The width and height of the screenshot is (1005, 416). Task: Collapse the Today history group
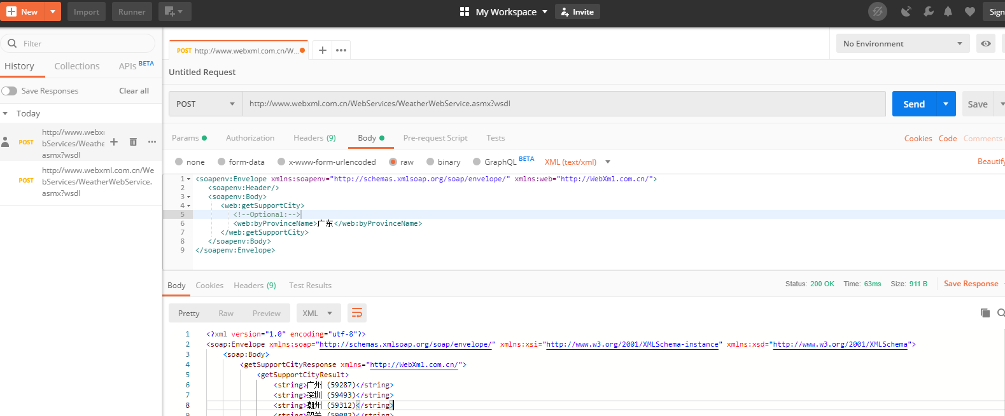[x=5, y=113]
